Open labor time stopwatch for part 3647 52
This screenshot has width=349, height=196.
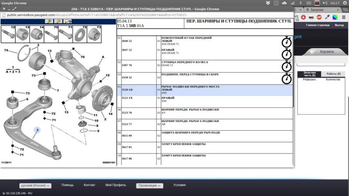click(287, 54)
